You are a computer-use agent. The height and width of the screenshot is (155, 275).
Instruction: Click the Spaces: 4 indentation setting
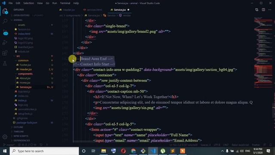tap(205, 145)
